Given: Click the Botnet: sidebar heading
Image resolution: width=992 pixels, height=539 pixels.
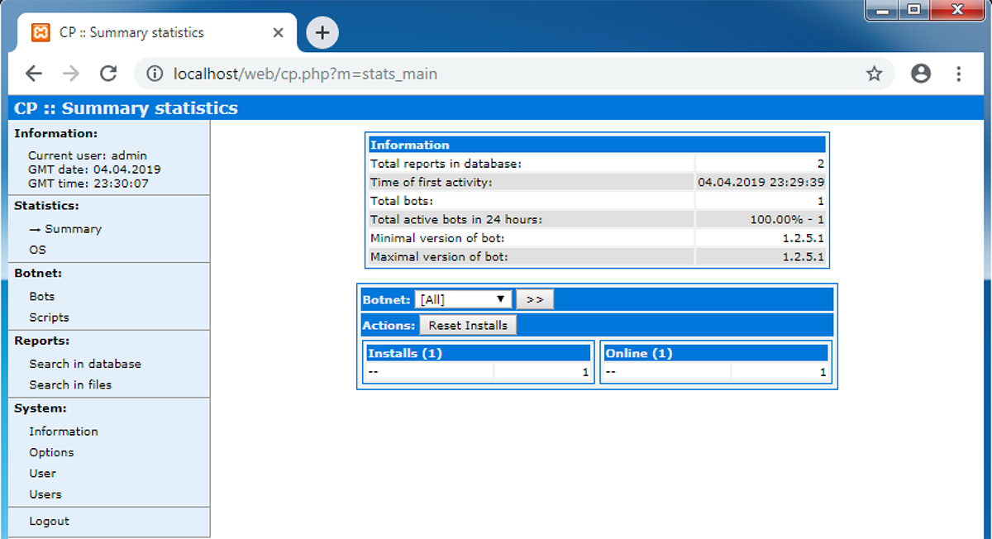Looking at the screenshot, I should point(38,274).
